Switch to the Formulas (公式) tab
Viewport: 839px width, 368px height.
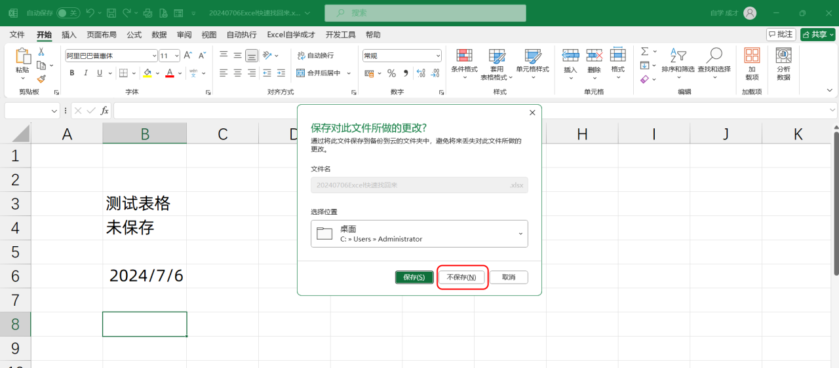134,35
